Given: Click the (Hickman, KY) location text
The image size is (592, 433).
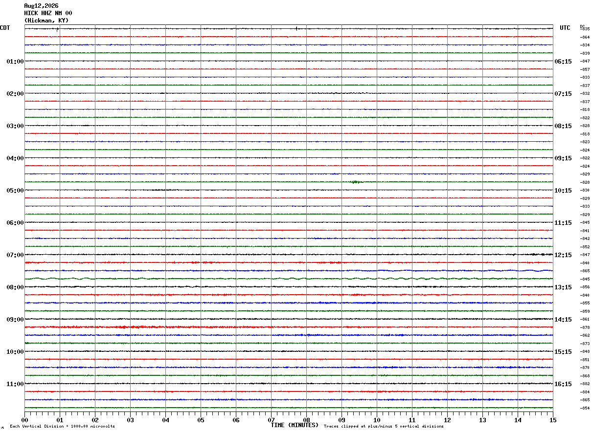Looking at the screenshot, I should [46, 21].
